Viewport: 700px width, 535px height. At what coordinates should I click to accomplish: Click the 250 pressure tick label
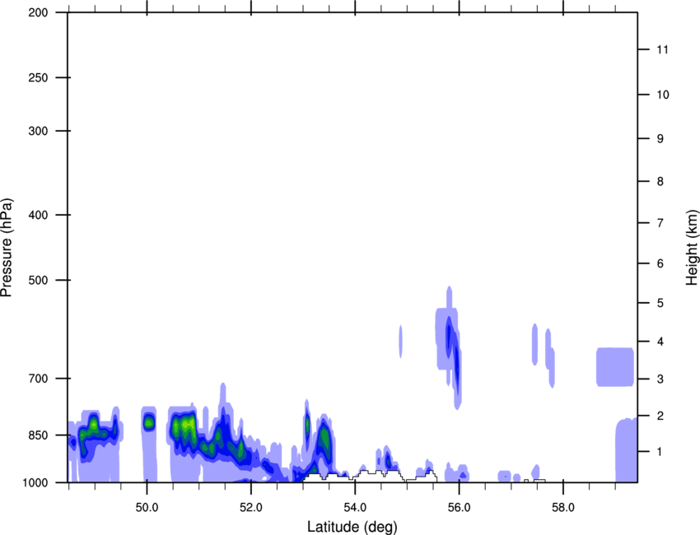tap(38, 77)
